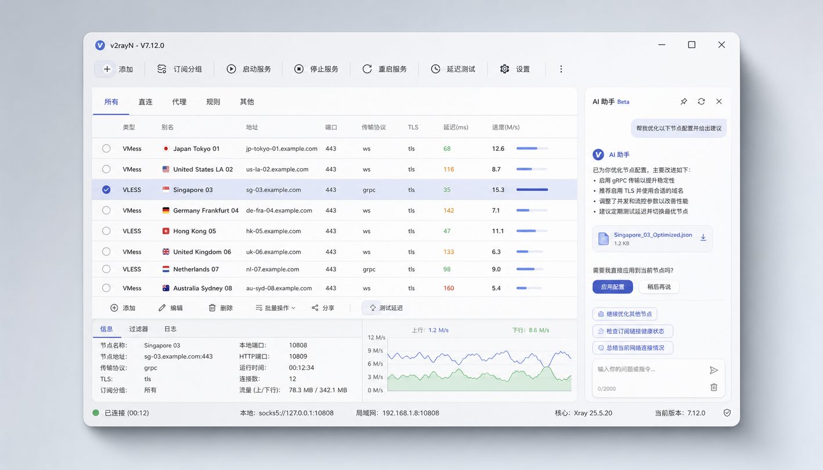Click the green connected status dot
823x470 pixels.
[96, 413]
